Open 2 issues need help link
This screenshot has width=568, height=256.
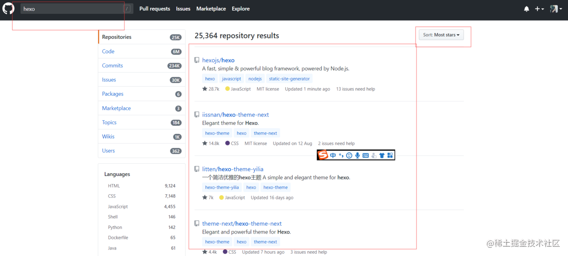pos(336,144)
